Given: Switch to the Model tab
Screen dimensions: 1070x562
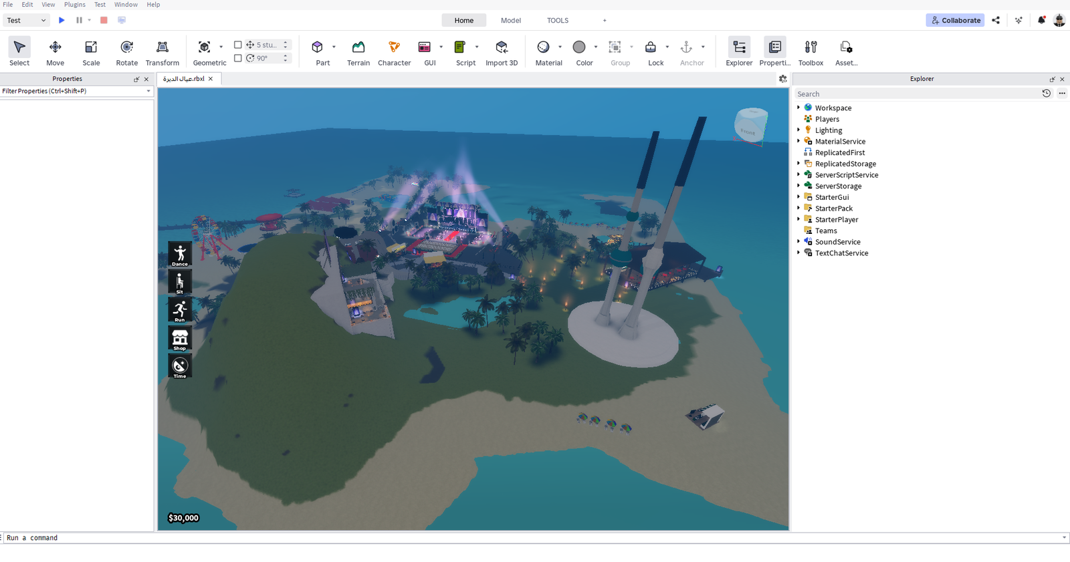Looking at the screenshot, I should coord(511,20).
